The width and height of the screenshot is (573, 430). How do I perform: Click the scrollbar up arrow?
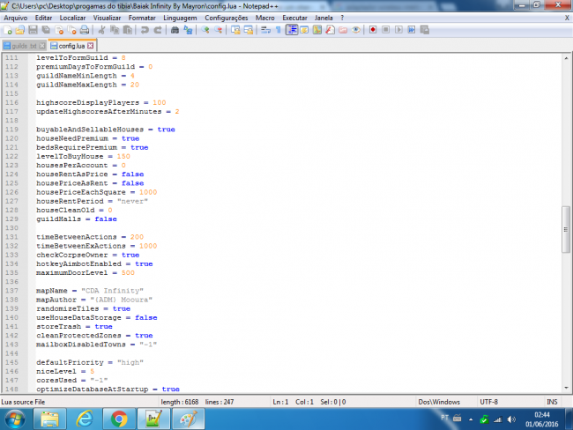[x=566, y=58]
